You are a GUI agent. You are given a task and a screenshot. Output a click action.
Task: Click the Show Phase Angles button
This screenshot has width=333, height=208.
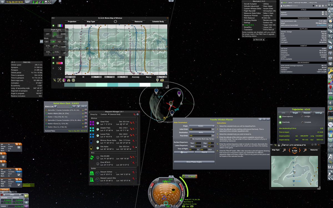194,162
